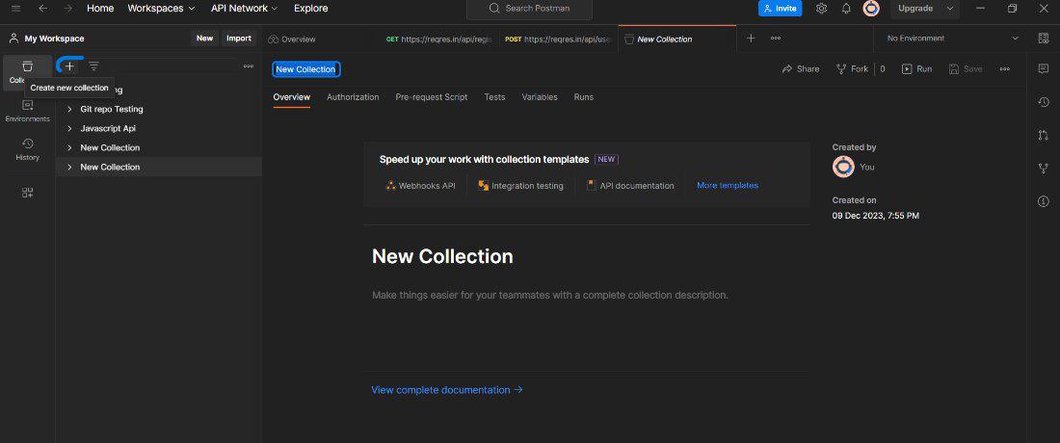
Task: Click the Upgrade button
Action: click(x=915, y=8)
